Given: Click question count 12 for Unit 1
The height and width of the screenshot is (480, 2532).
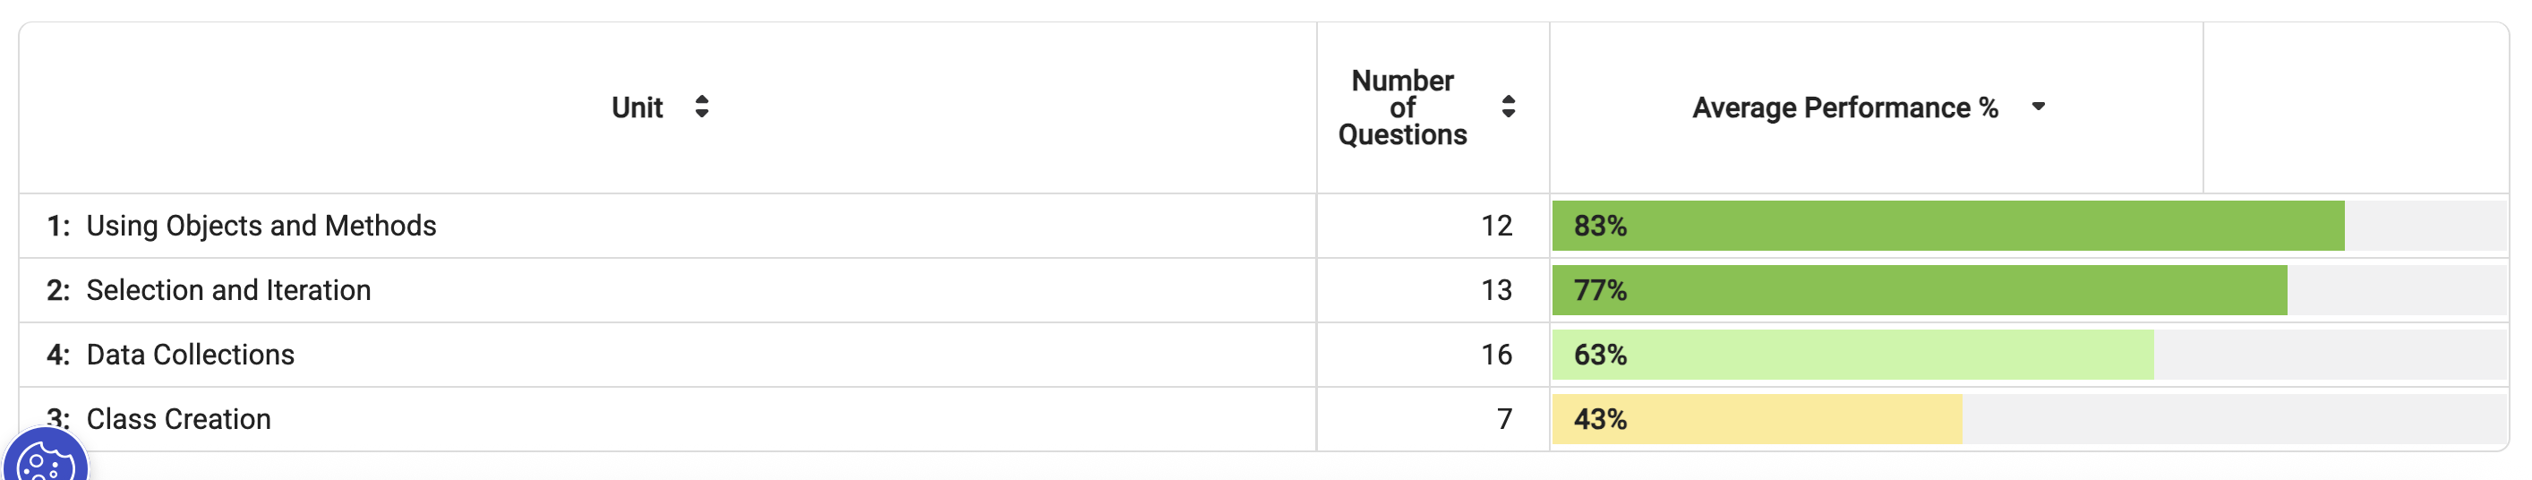Looking at the screenshot, I should pos(1496,227).
